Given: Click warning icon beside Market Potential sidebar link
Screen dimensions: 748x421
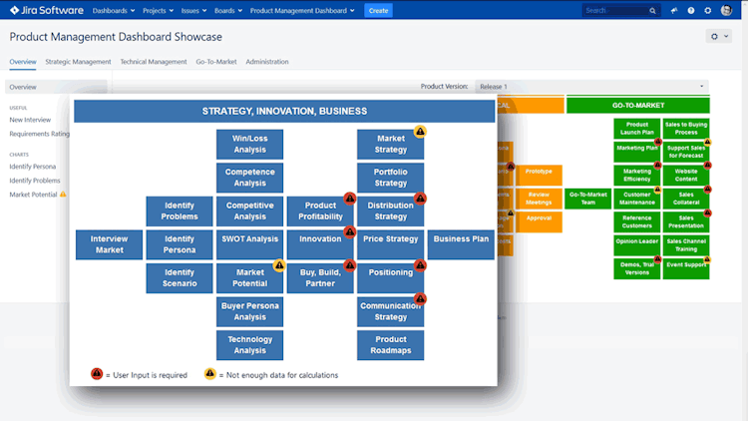Looking at the screenshot, I should 63,195.
